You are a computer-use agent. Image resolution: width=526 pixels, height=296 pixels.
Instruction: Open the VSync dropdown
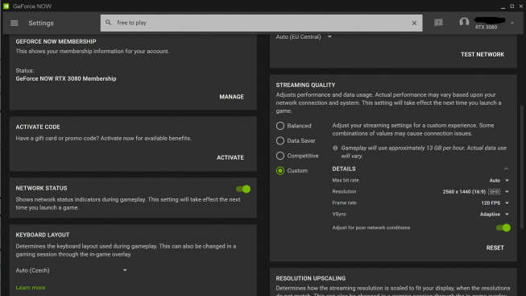(495, 214)
